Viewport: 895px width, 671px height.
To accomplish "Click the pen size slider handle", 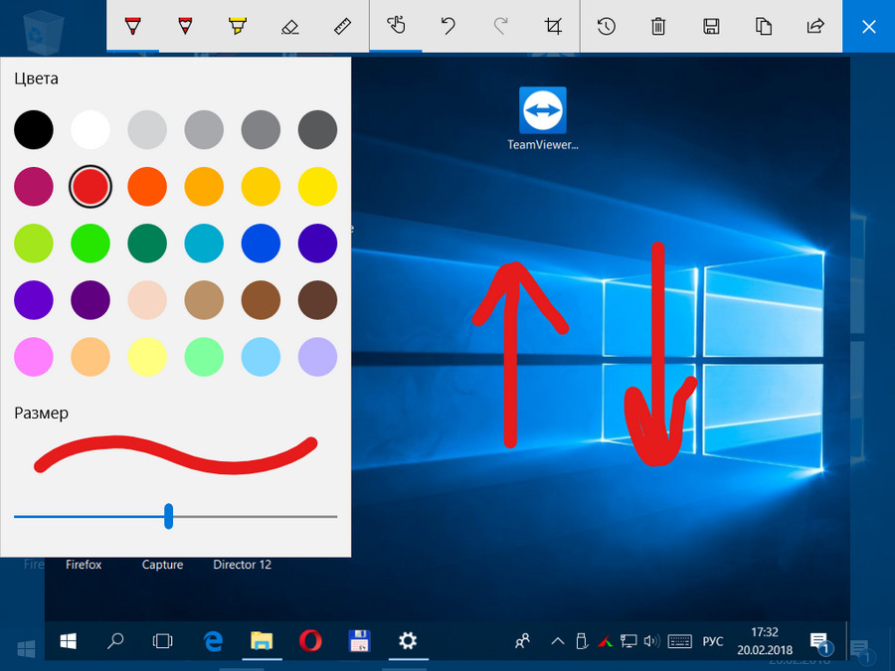I will click(168, 516).
